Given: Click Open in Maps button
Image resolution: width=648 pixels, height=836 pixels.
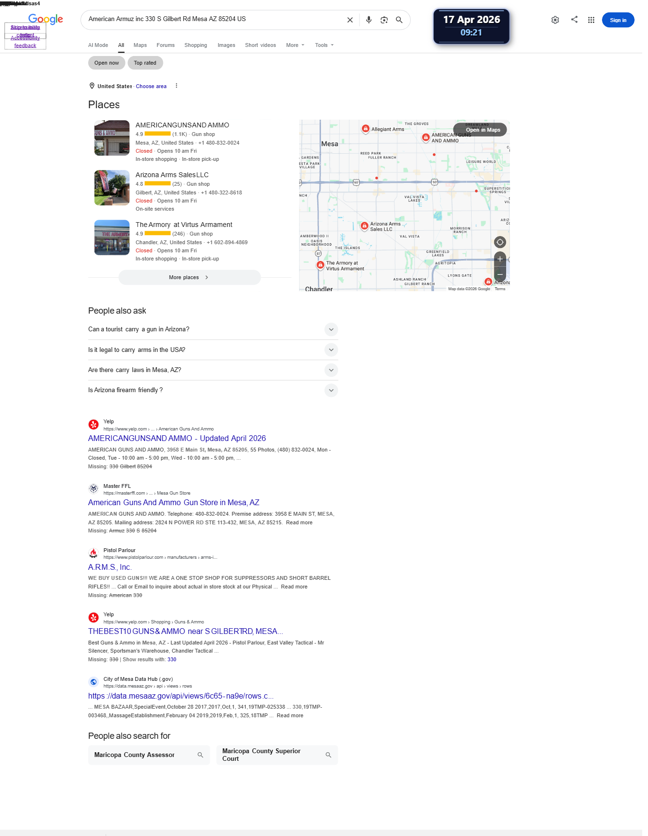Looking at the screenshot, I should (480, 130).
